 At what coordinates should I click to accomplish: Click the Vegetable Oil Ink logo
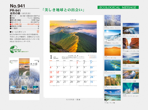pyautogui.click(x=19, y=49)
